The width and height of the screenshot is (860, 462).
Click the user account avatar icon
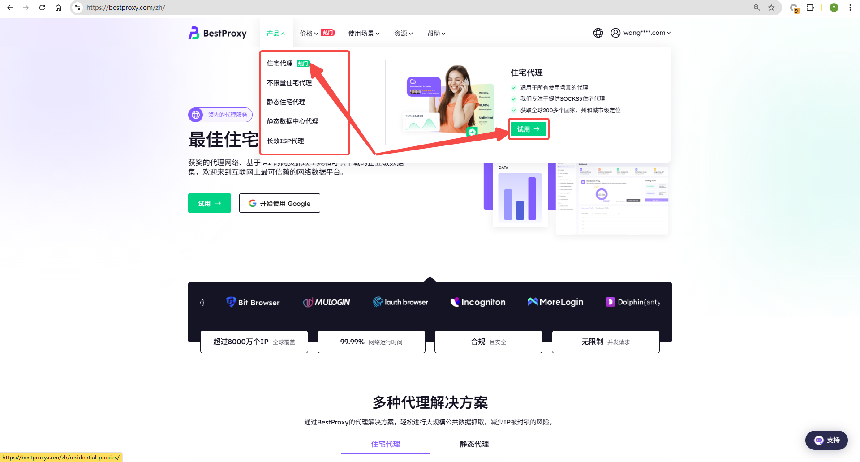click(x=616, y=33)
